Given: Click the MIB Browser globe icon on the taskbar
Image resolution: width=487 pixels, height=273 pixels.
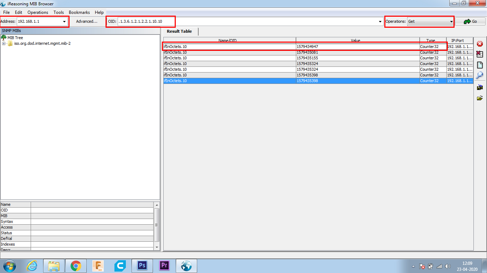Looking at the screenshot, I should pyautogui.click(x=186, y=266).
